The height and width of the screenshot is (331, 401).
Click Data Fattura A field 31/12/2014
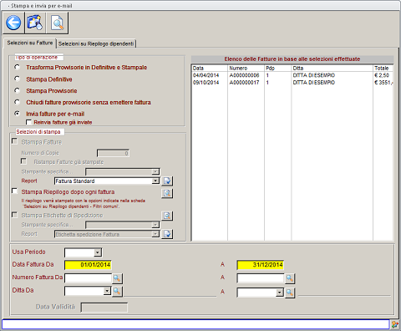(x=261, y=265)
